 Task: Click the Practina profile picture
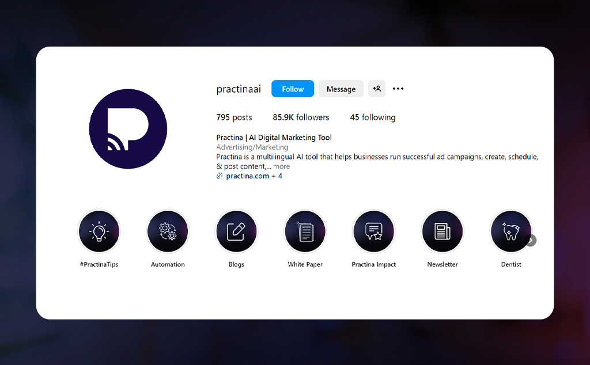[128, 129]
